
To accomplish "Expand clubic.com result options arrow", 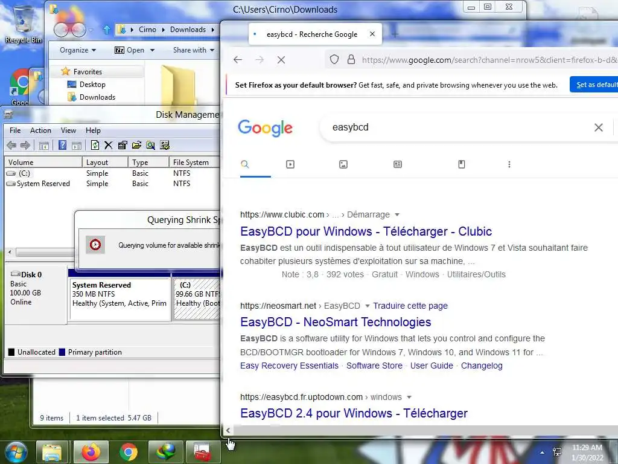I will tap(397, 214).
